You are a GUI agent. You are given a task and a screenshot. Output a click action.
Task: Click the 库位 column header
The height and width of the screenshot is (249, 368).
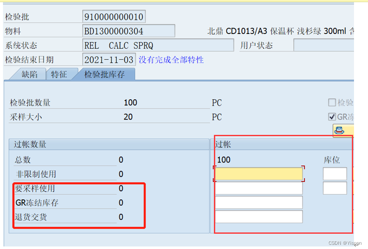[331, 160]
